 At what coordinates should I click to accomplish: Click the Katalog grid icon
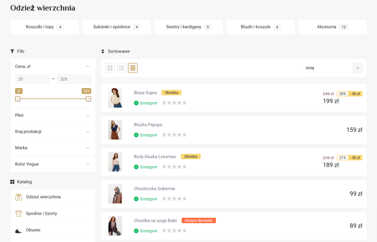[x=12, y=182]
